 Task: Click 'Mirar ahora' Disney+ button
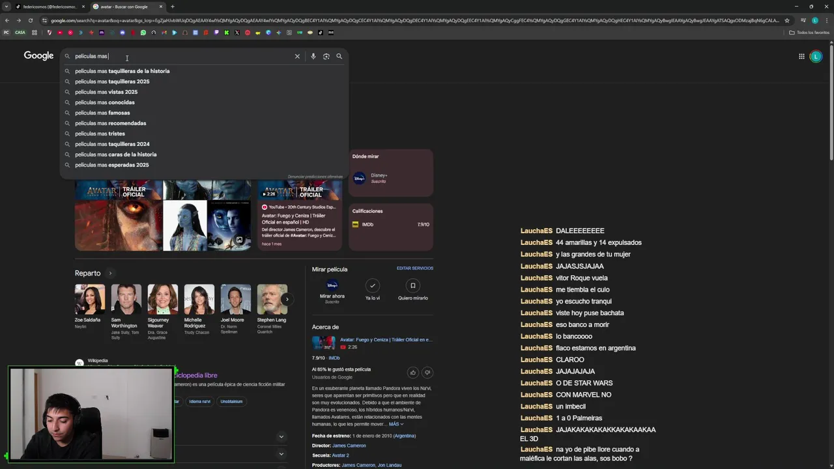[x=332, y=291]
